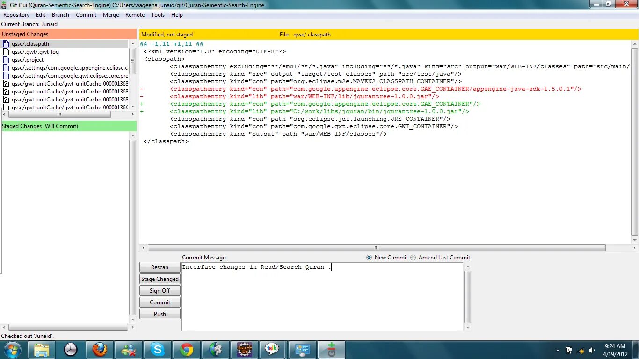Click the removed GAE_CONTAINER appengine-java-sdk diff line
This screenshot has width=639, height=359.
coord(376,89)
